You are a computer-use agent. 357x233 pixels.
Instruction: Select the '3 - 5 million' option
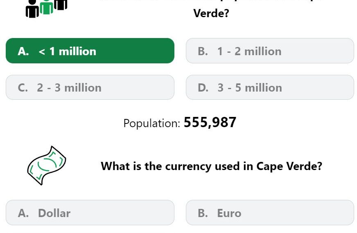270,87
